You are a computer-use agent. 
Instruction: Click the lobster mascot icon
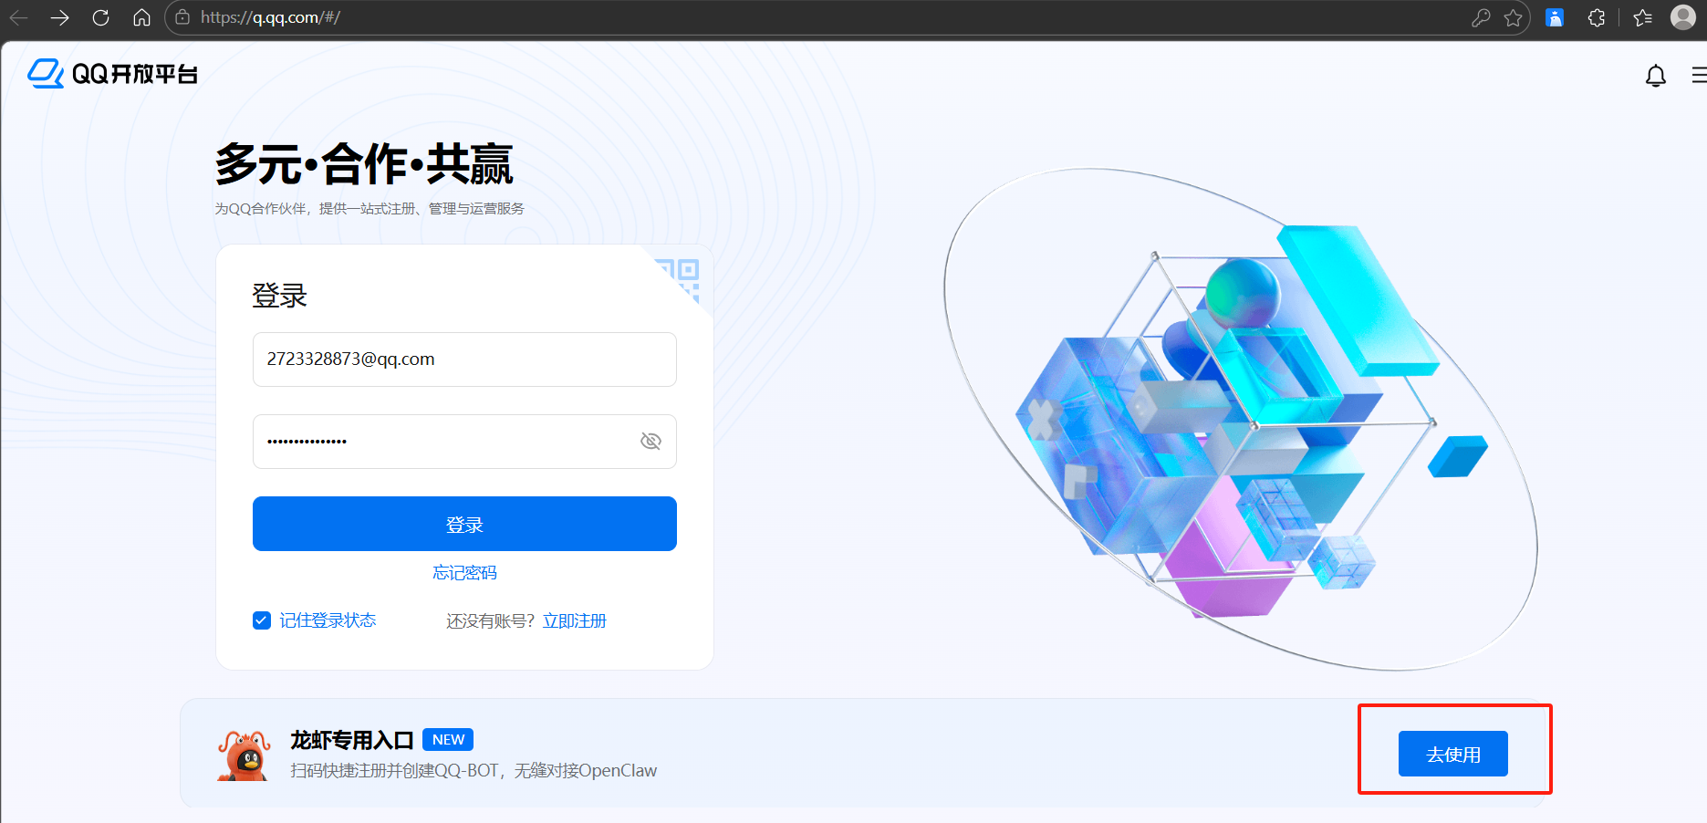pos(245,755)
